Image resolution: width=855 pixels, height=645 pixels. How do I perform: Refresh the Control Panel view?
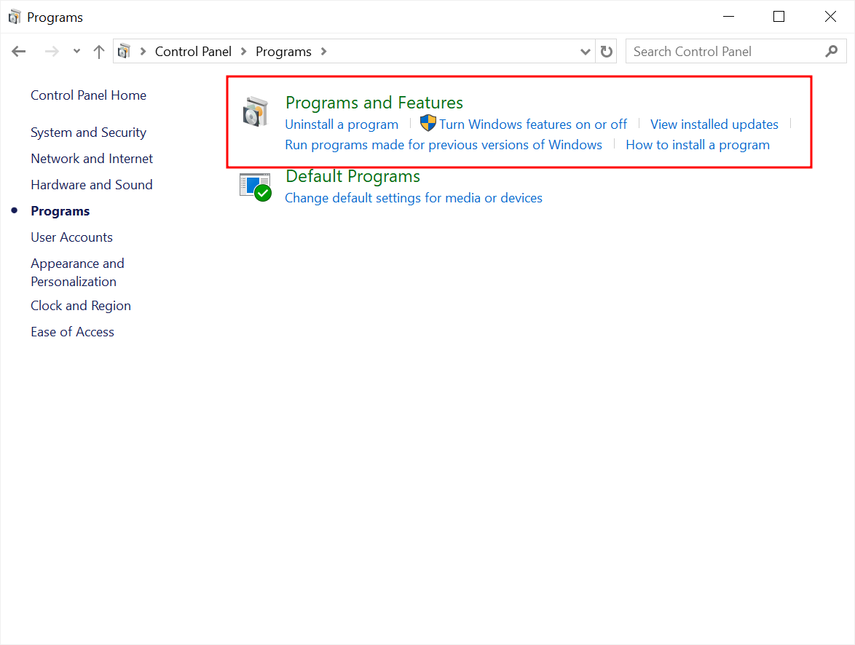[x=607, y=51]
